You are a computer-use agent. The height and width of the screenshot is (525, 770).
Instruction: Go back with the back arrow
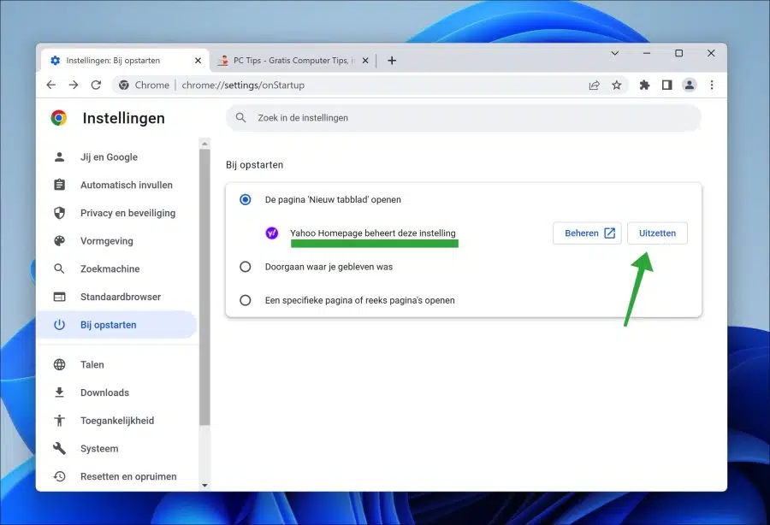pyautogui.click(x=51, y=85)
